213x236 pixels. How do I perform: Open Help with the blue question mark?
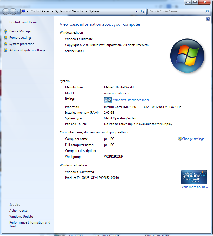click(208, 19)
